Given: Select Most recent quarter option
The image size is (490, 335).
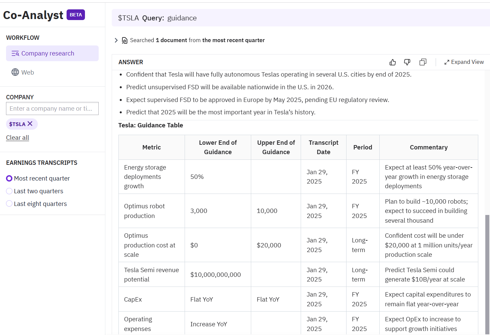Looking at the screenshot, I should click(x=9, y=179).
